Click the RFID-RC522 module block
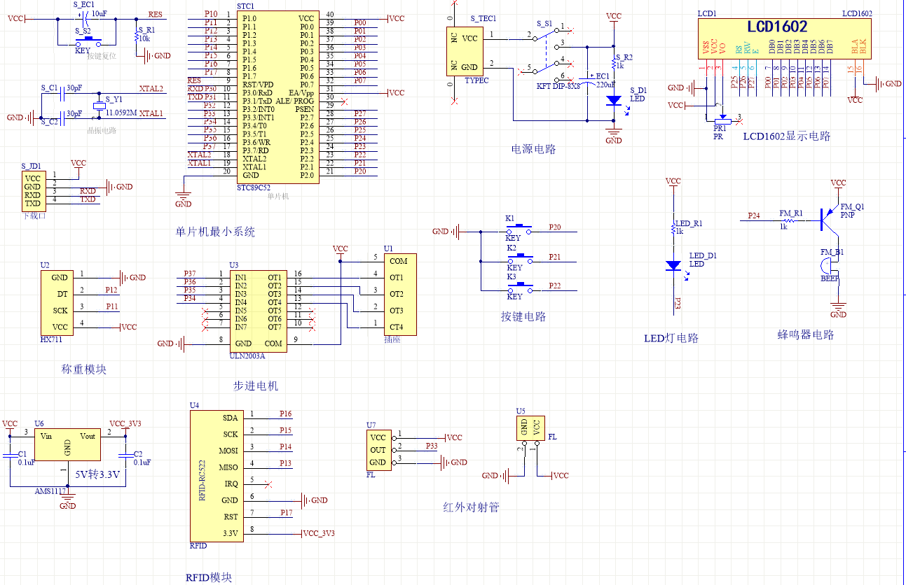The height and width of the screenshot is (585, 906). pos(215,475)
